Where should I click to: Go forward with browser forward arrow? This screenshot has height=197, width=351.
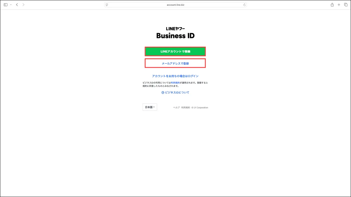pos(24,5)
